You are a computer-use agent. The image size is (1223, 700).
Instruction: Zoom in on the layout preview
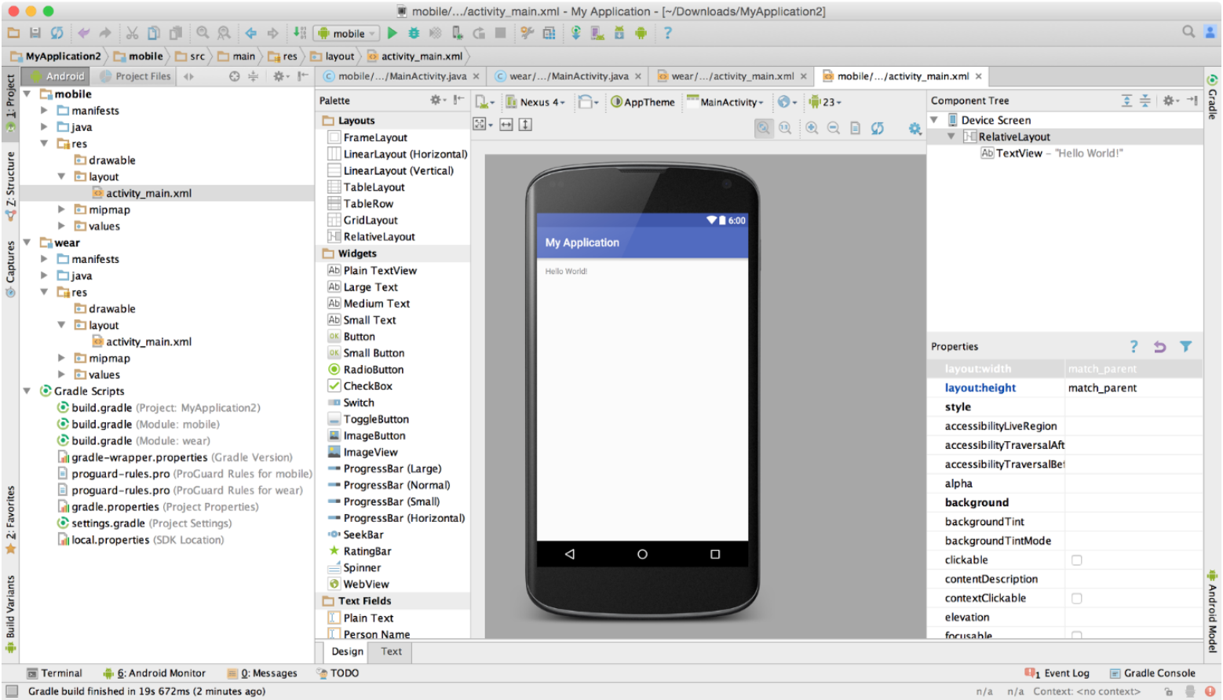(x=812, y=127)
